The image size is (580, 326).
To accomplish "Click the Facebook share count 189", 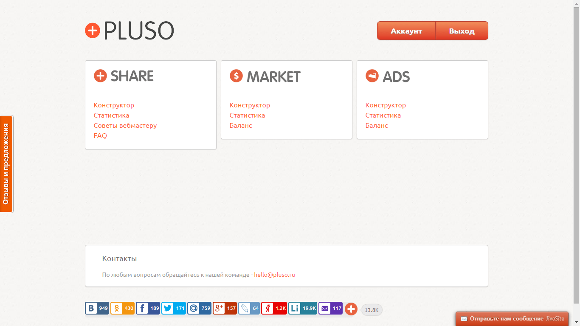I will 154,308.
